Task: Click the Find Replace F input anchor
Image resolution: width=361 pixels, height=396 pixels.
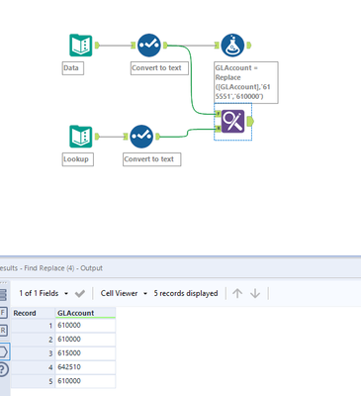Action: (218, 114)
